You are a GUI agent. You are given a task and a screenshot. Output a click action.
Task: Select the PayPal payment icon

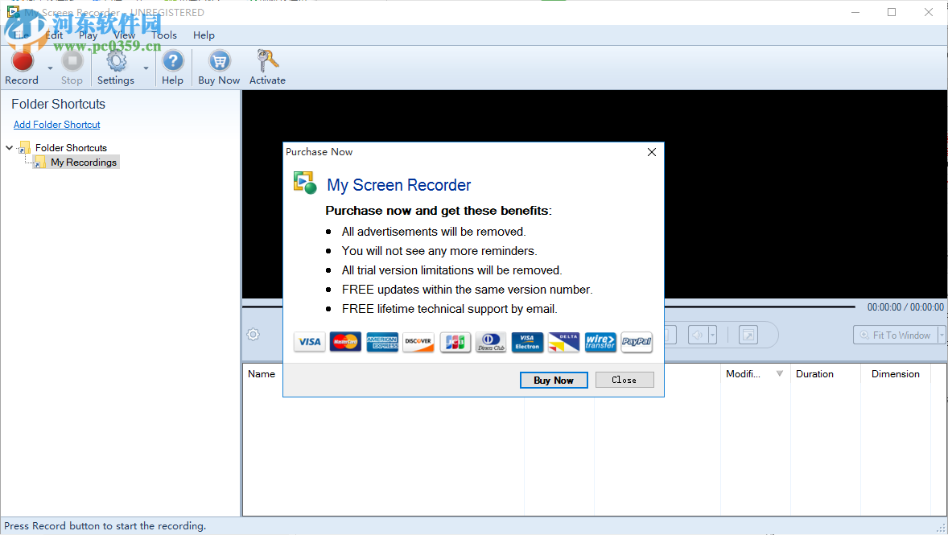(636, 342)
